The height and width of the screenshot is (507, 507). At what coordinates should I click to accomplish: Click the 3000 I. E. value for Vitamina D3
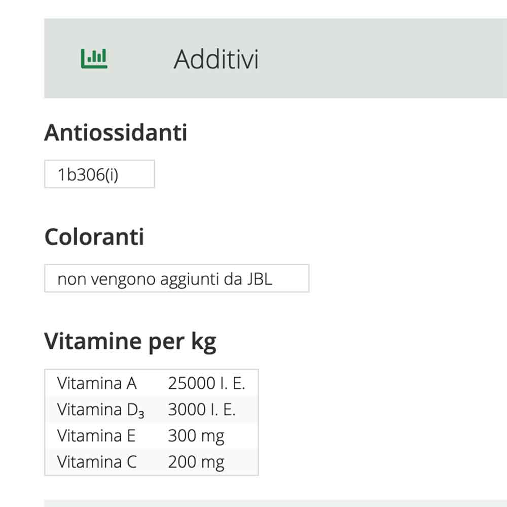click(x=202, y=409)
